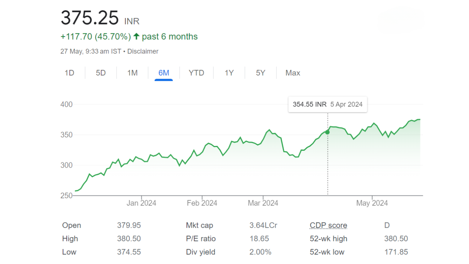Open the 1M price history tab

(x=132, y=73)
